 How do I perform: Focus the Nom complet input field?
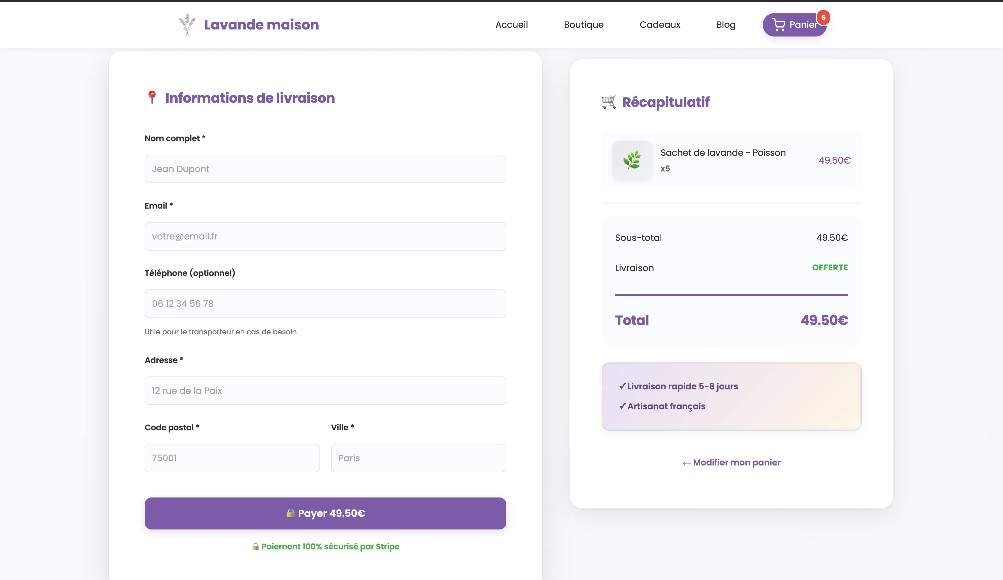tap(325, 169)
